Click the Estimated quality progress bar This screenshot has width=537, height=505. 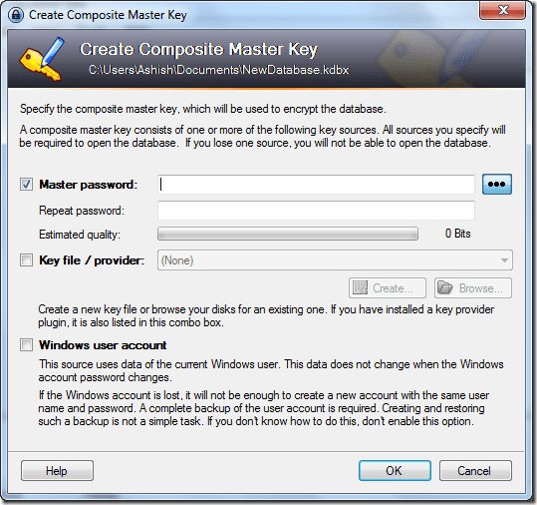[288, 234]
